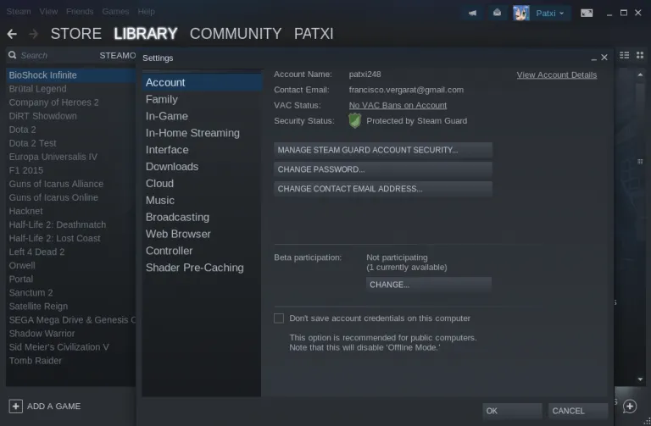Image resolution: width=651 pixels, height=426 pixels.
Task: Click the back navigation arrow
Action: 12,34
